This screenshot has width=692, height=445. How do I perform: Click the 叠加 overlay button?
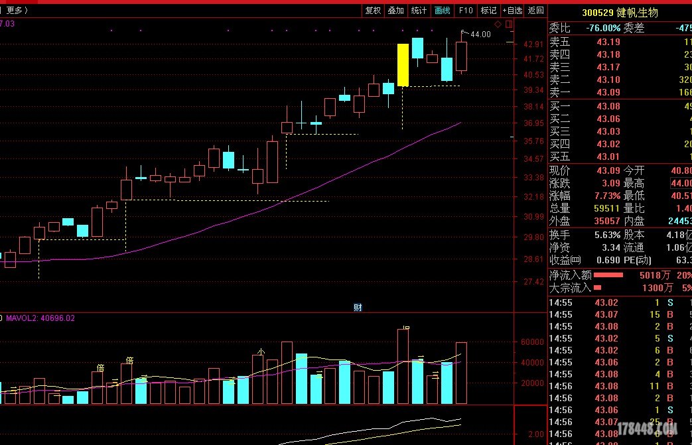pyautogui.click(x=396, y=10)
